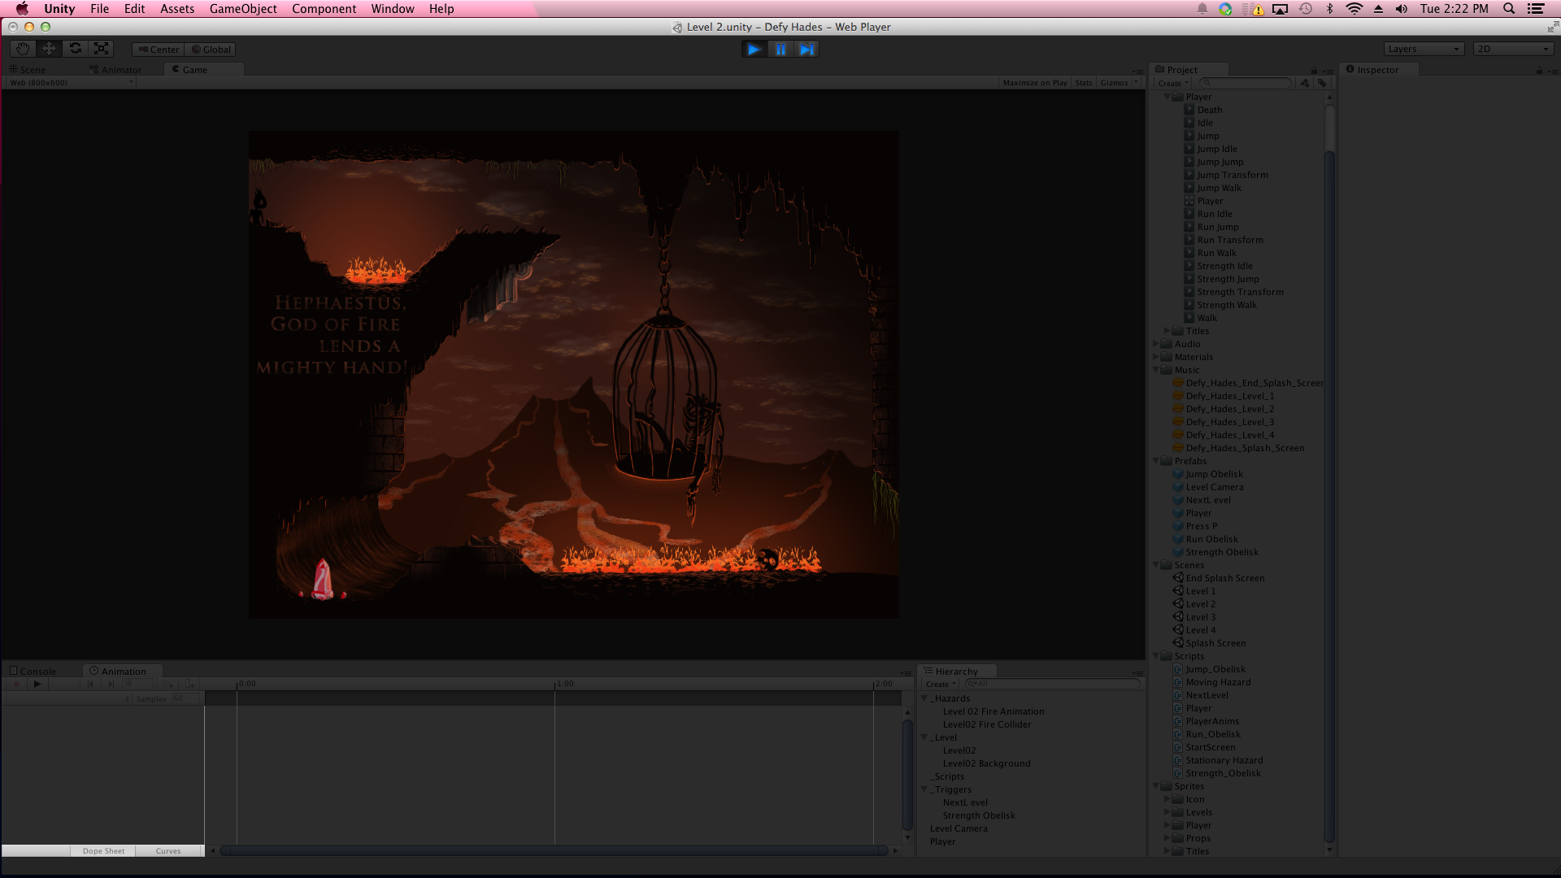This screenshot has height=878, width=1561.
Task: Click the Add Event icon in Animation
Action: pos(189,685)
